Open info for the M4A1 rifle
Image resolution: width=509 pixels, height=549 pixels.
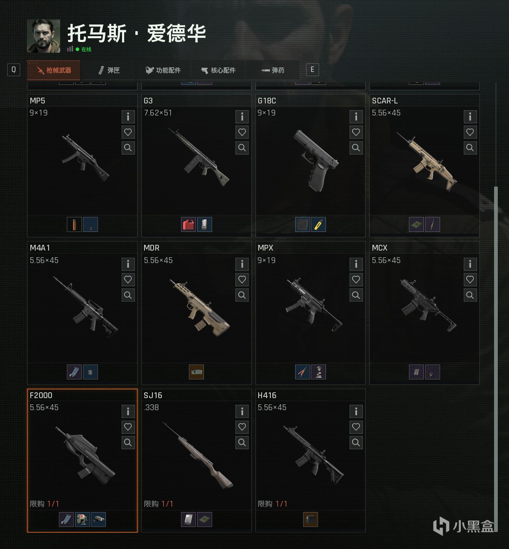coord(128,264)
